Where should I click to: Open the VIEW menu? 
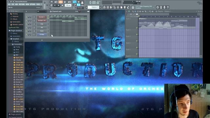[x=27, y=4]
